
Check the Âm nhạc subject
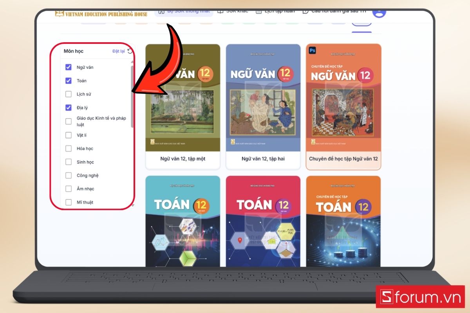coord(69,189)
